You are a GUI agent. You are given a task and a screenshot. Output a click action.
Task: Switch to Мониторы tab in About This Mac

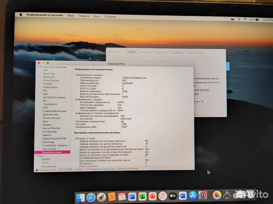[x=145, y=52]
